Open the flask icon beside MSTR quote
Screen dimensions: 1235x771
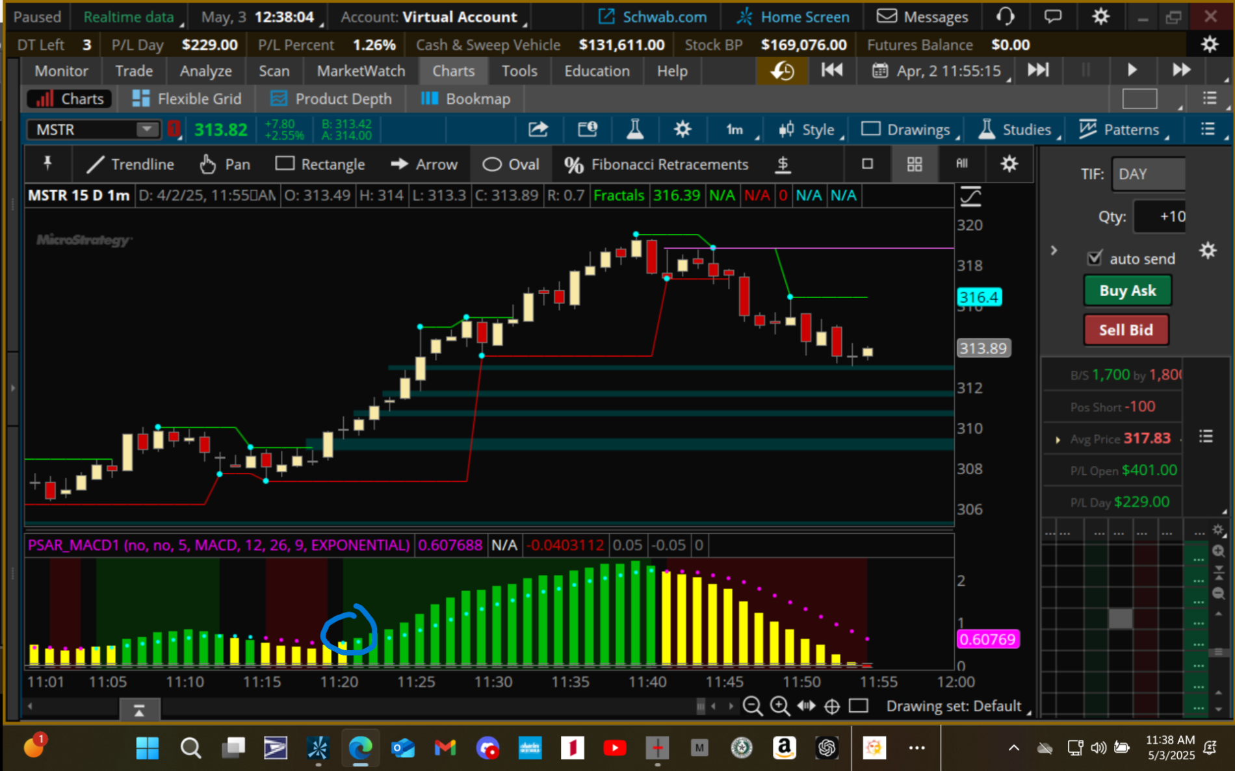[634, 129]
